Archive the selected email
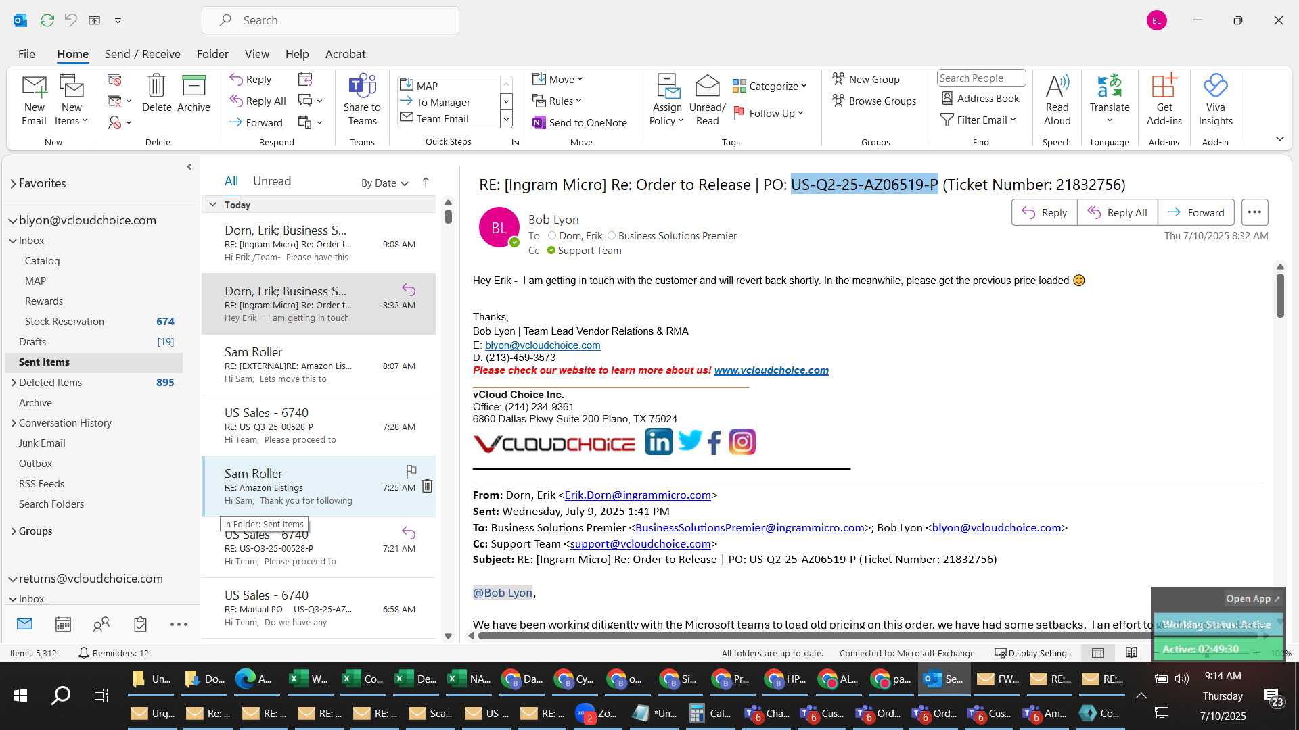Screen dimensions: 1299x730 (x=193, y=93)
